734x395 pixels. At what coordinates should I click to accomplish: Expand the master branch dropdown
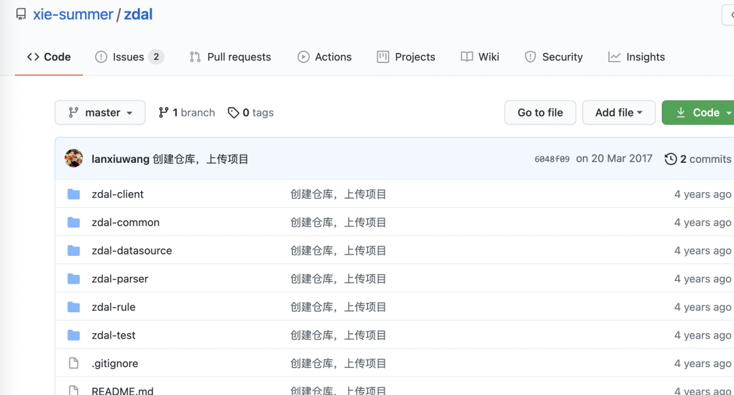coord(100,113)
